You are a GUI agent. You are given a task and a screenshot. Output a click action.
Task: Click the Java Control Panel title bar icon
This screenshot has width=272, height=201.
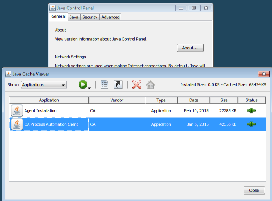pyautogui.click(x=53, y=8)
